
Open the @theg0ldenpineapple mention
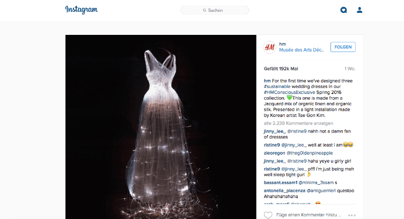tap(310, 153)
